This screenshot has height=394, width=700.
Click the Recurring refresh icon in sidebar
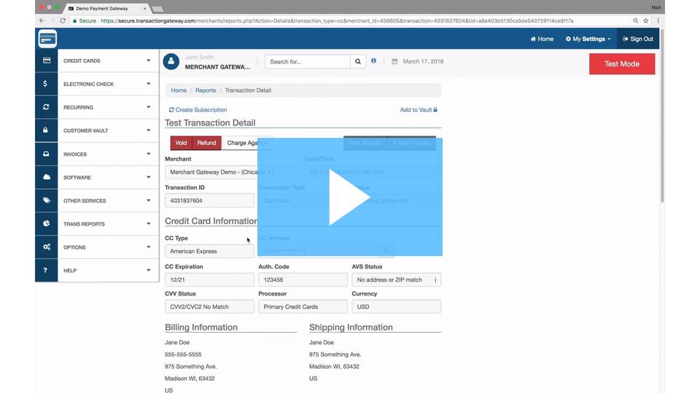[x=46, y=107]
